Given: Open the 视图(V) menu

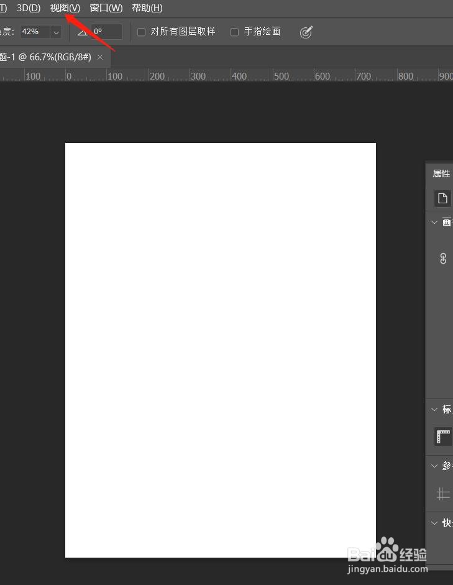Looking at the screenshot, I should tap(65, 8).
